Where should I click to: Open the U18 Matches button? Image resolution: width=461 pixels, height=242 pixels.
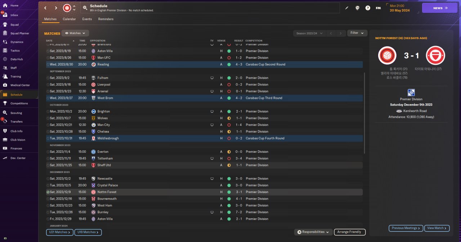pos(88,232)
